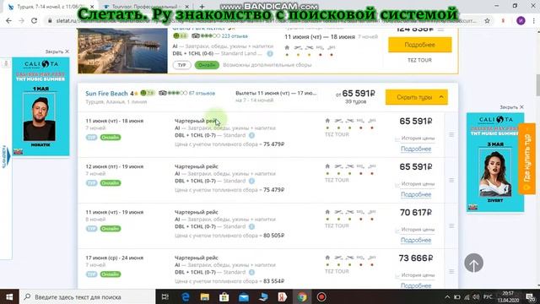The image size is (540, 304).
Task: Open row menu icon for 70 617 tour
Action: (x=451, y=225)
